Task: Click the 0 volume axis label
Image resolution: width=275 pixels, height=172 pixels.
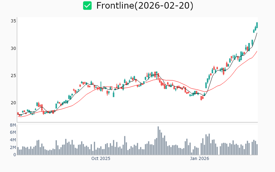Action: (14, 155)
